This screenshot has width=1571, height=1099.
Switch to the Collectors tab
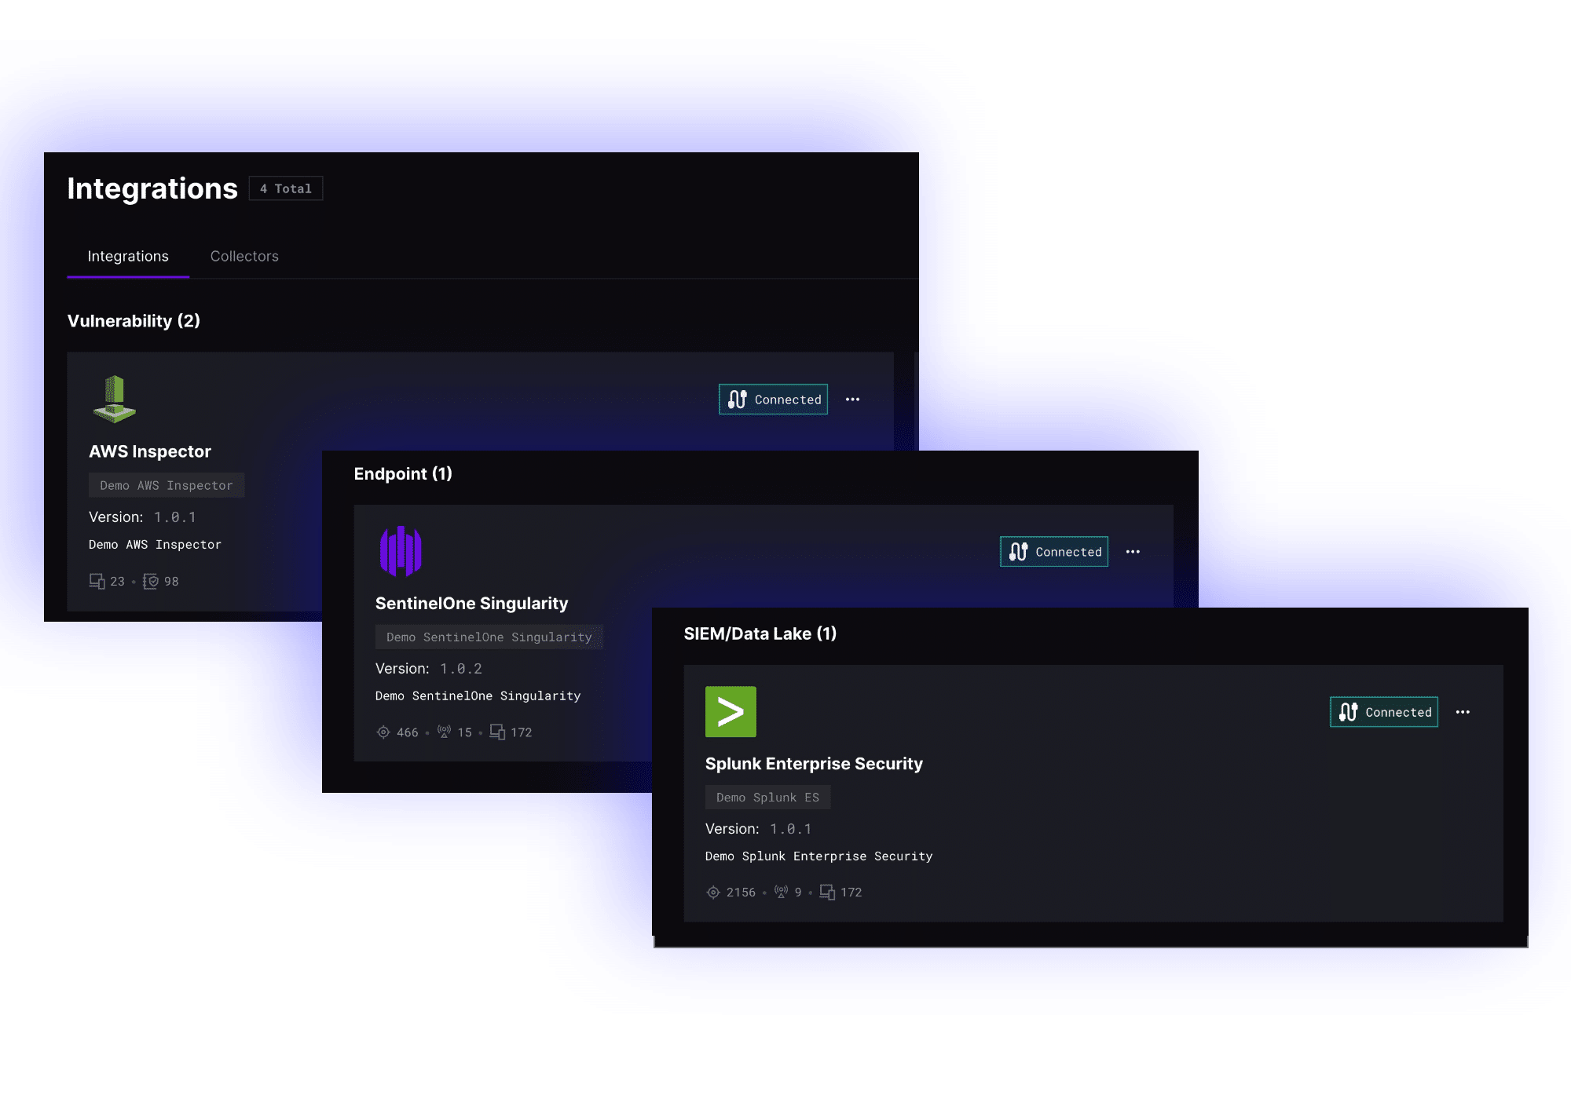[x=244, y=256]
